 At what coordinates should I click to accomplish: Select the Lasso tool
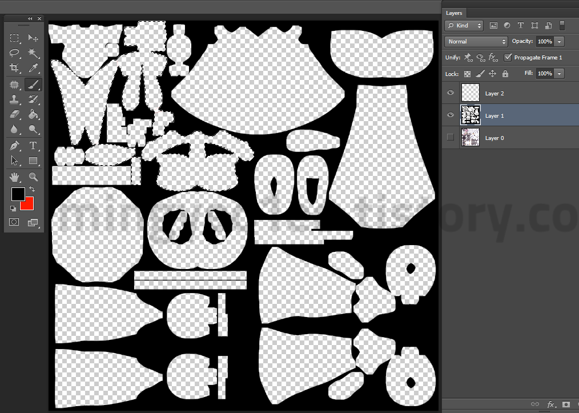(14, 53)
